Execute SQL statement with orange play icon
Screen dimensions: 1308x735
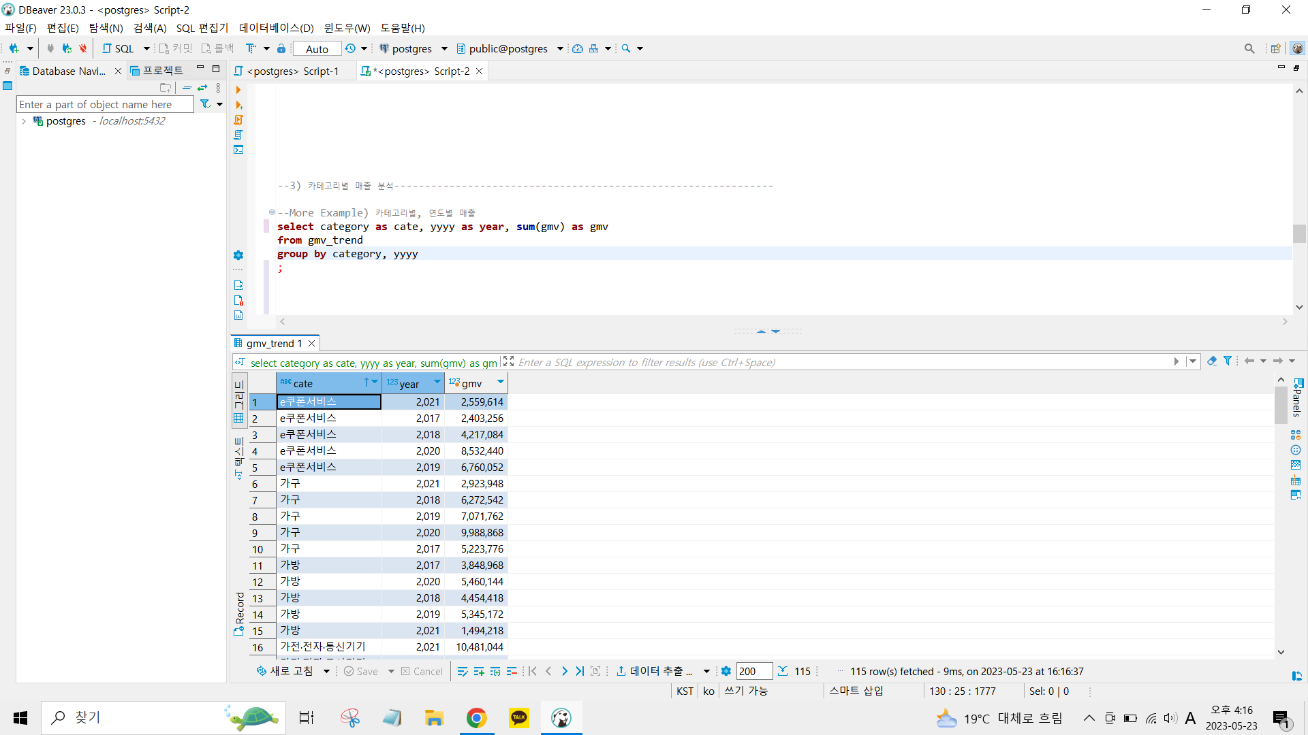tap(238, 90)
